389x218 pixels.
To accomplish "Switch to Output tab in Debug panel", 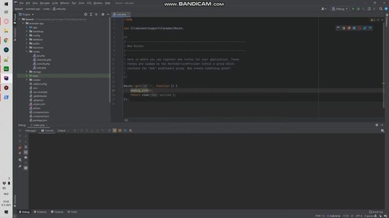I will [61, 131].
